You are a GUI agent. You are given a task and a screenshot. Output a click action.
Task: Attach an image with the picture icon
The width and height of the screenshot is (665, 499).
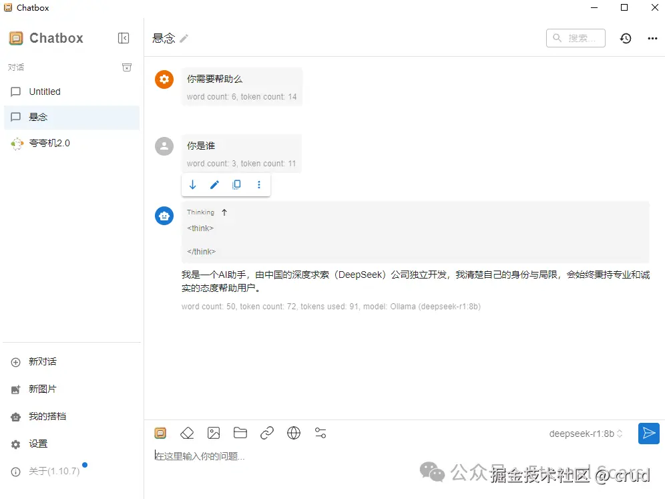click(214, 434)
